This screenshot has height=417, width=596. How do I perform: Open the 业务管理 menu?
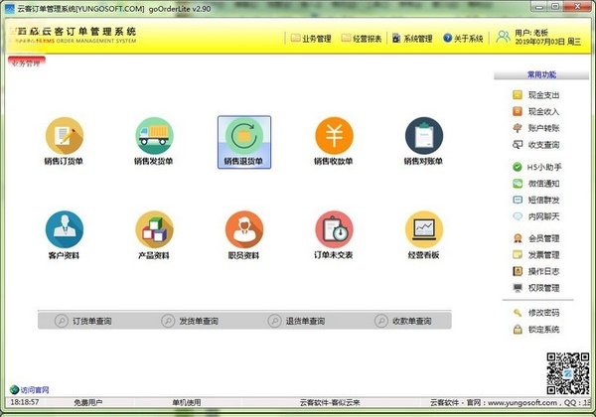(311, 39)
